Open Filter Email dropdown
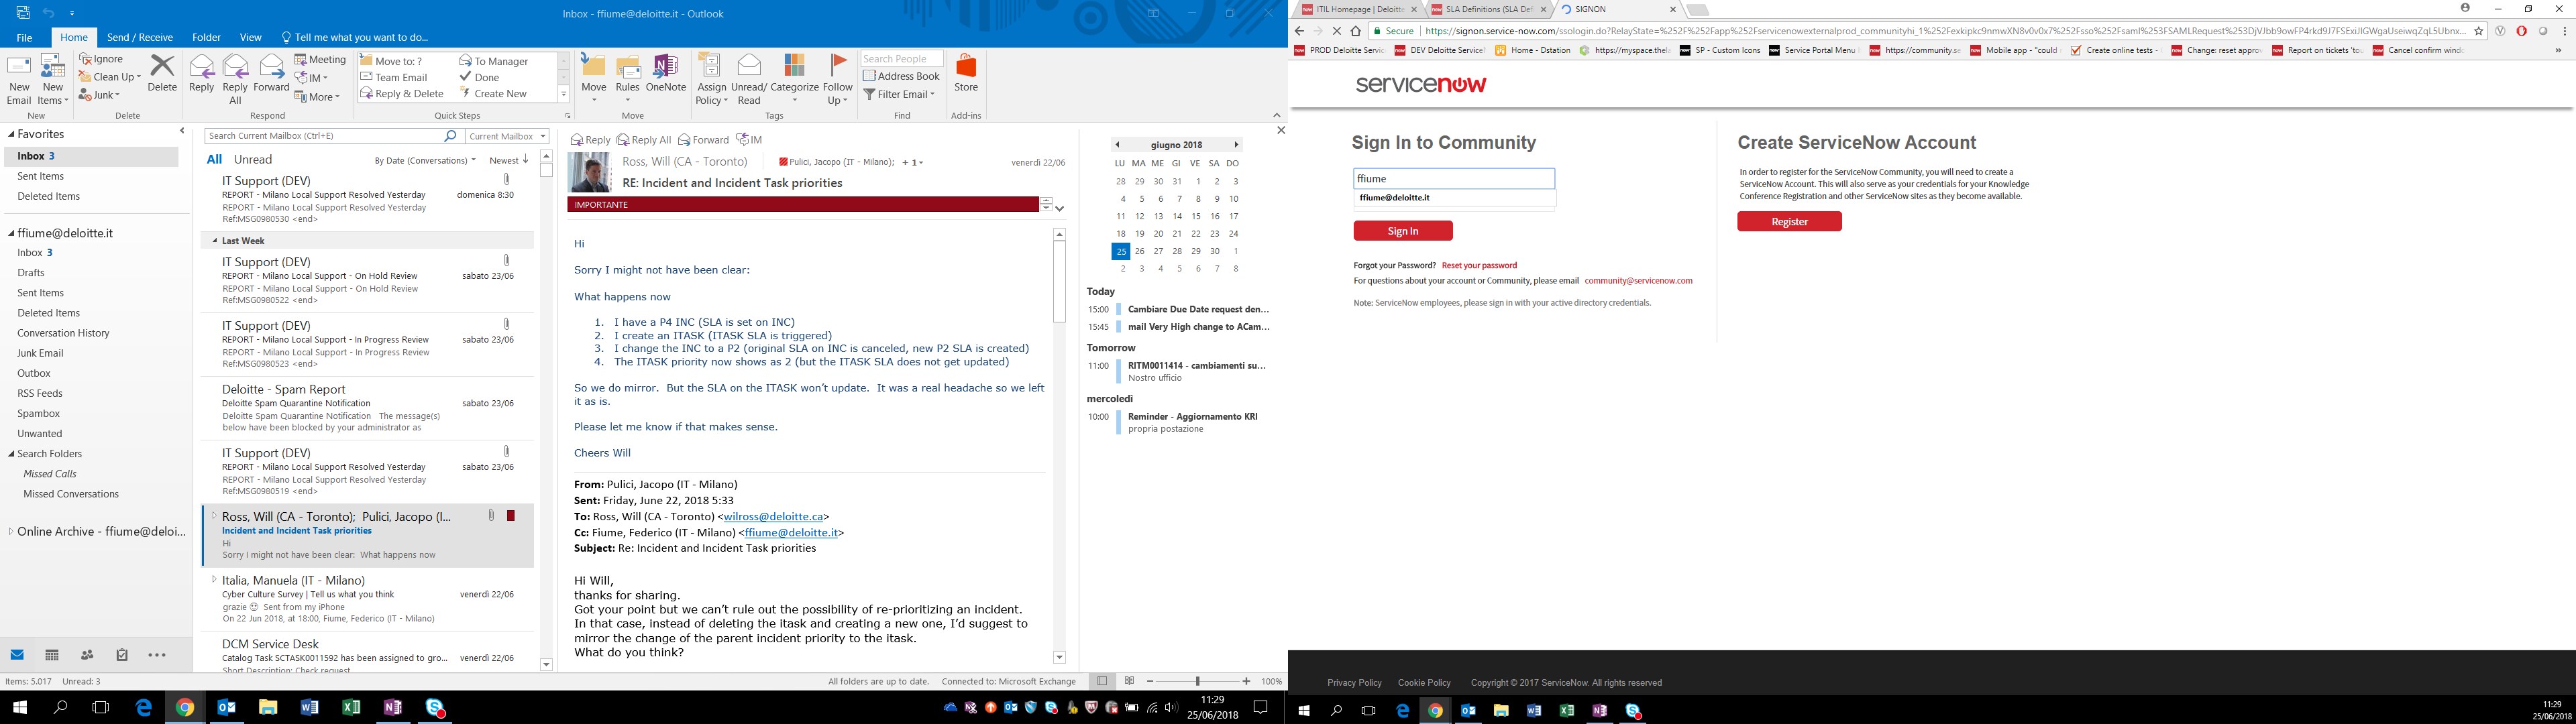 [x=899, y=94]
